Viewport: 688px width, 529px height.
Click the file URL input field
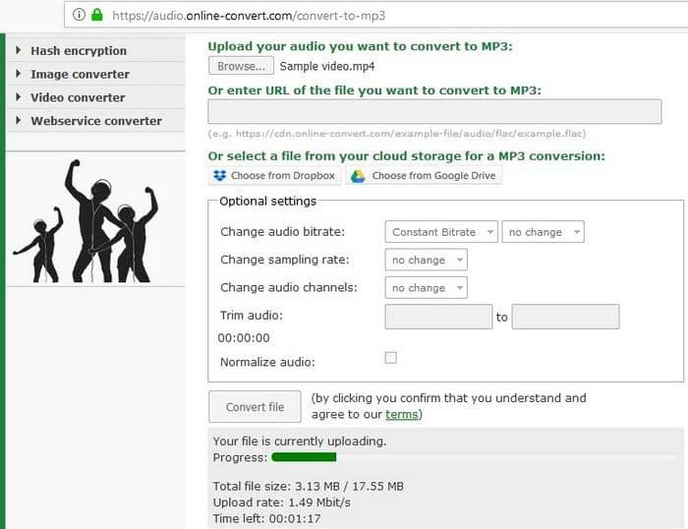(434, 112)
